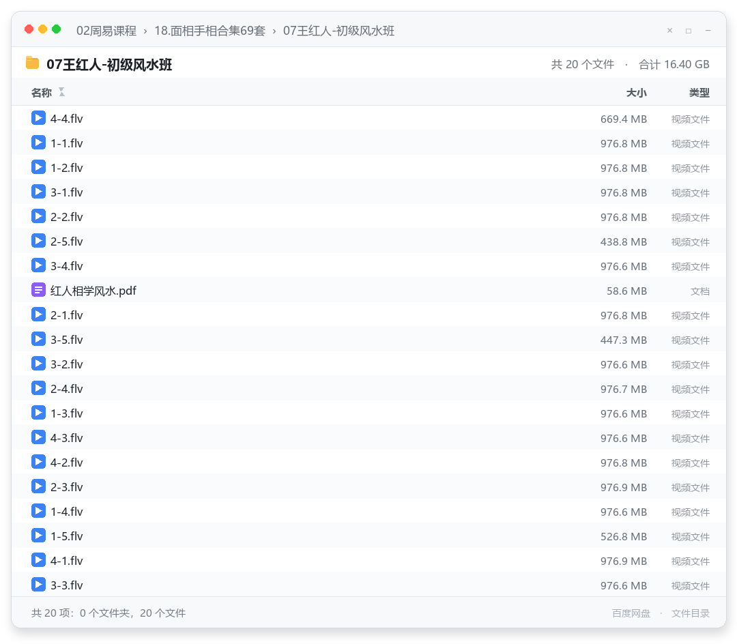The width and height of the screenshot is (737, 644).
Task: Click the video icon beside 3-5.flv
Action: coord(38,338)
